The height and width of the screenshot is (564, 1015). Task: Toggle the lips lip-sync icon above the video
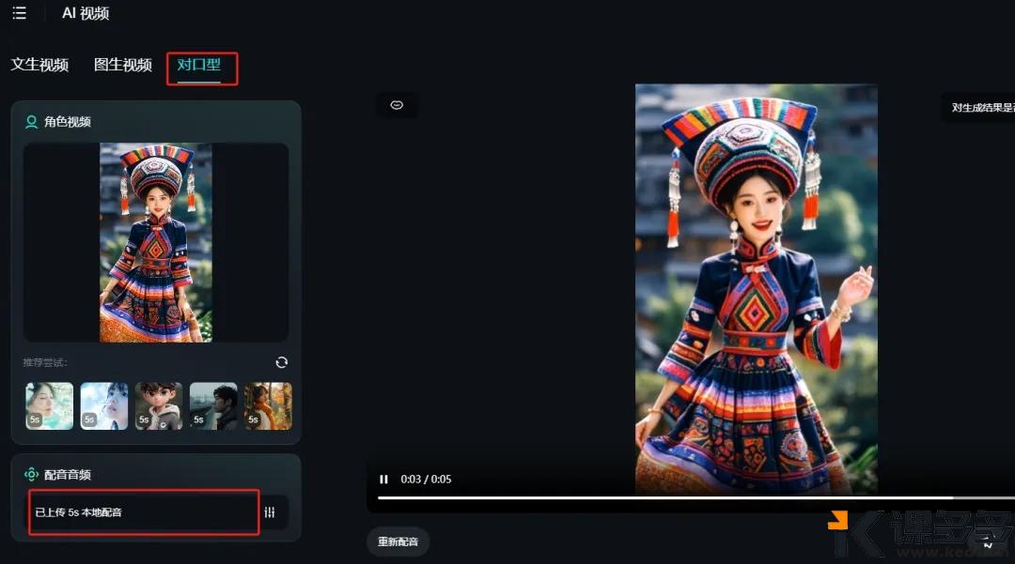tap(397, 104)
